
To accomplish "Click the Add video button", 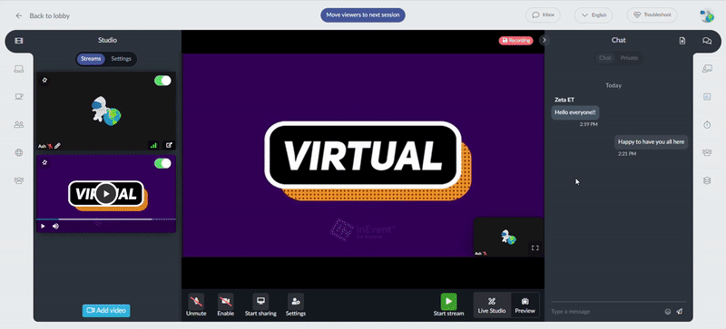I will click(106, 311).
